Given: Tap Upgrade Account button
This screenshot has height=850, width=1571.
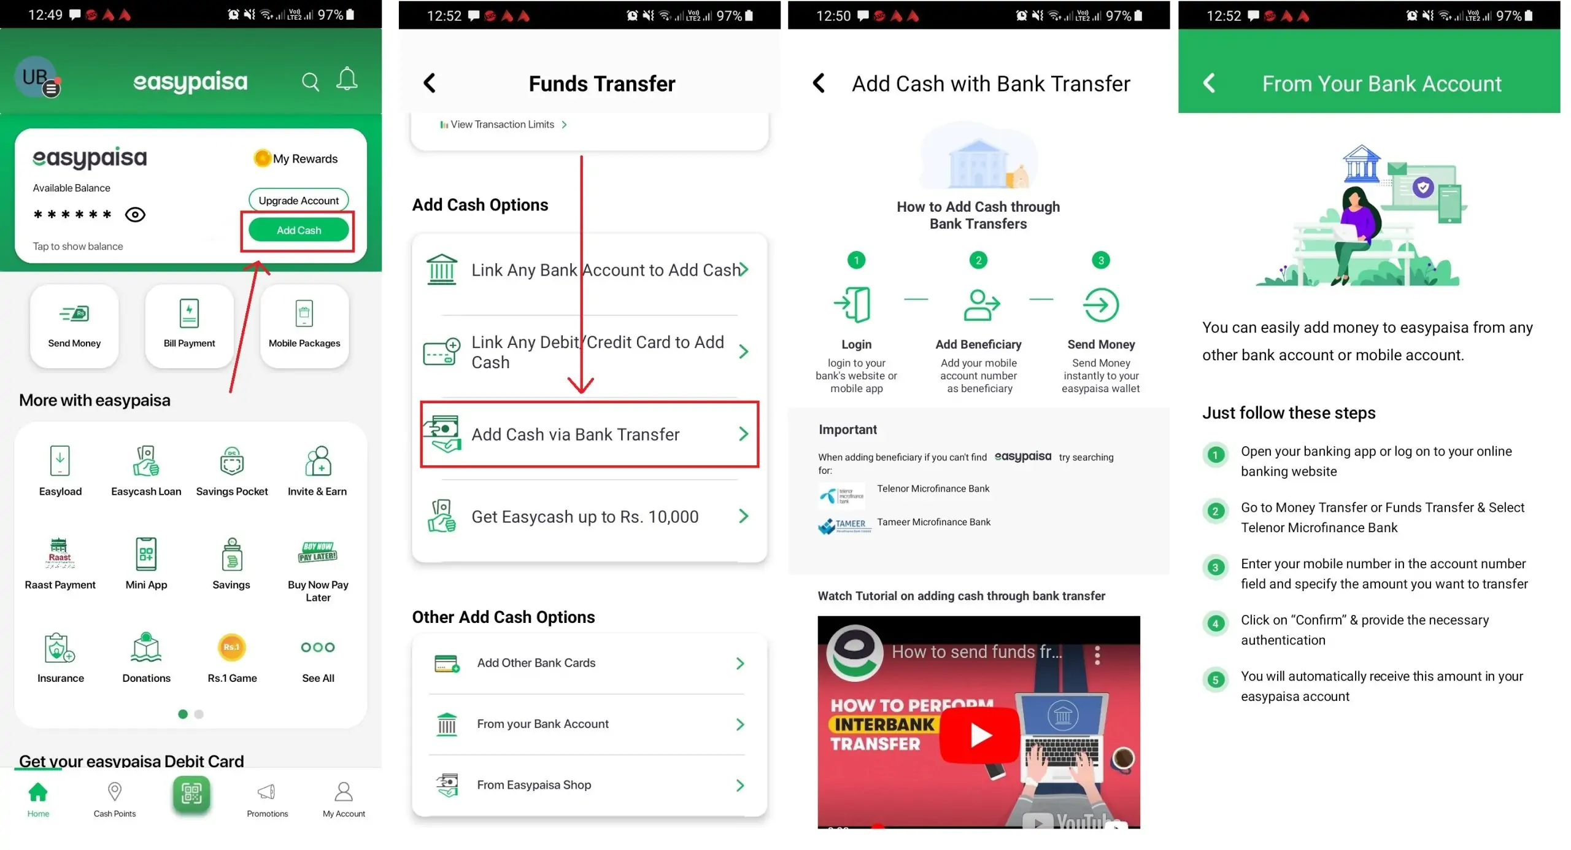Looking at the screenshot, I should (x=298, y=199).
